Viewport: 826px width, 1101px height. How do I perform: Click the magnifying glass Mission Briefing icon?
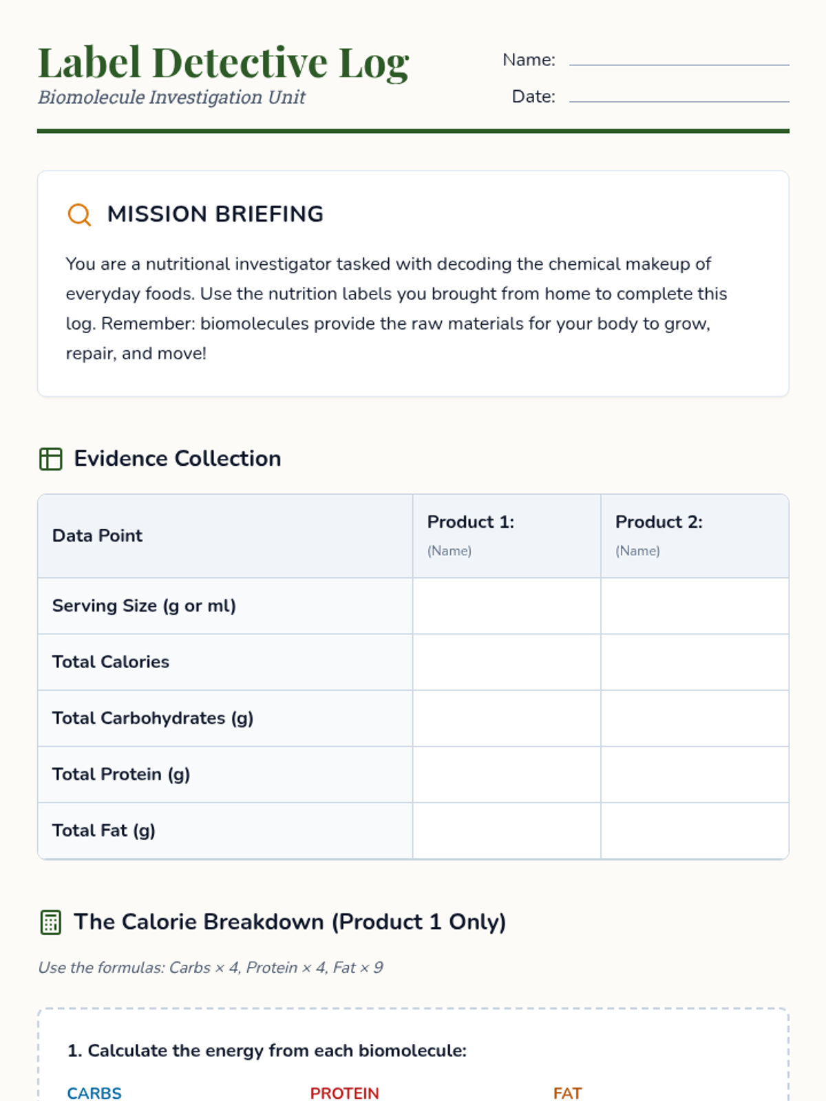click(x=79, y=215)
